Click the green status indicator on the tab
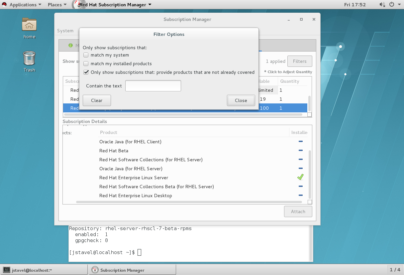This screenshot has width=404, height=275. pos(70,45)
